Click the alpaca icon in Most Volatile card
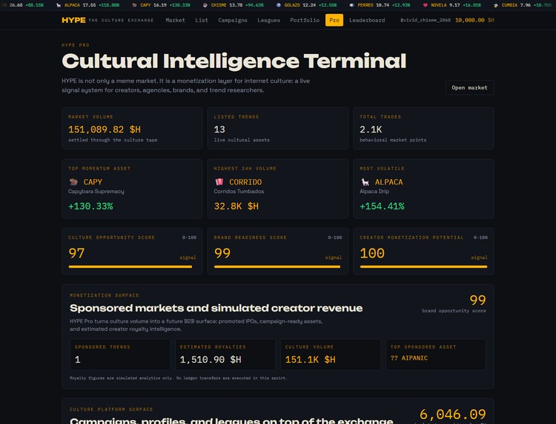 (x=365, y=182)
